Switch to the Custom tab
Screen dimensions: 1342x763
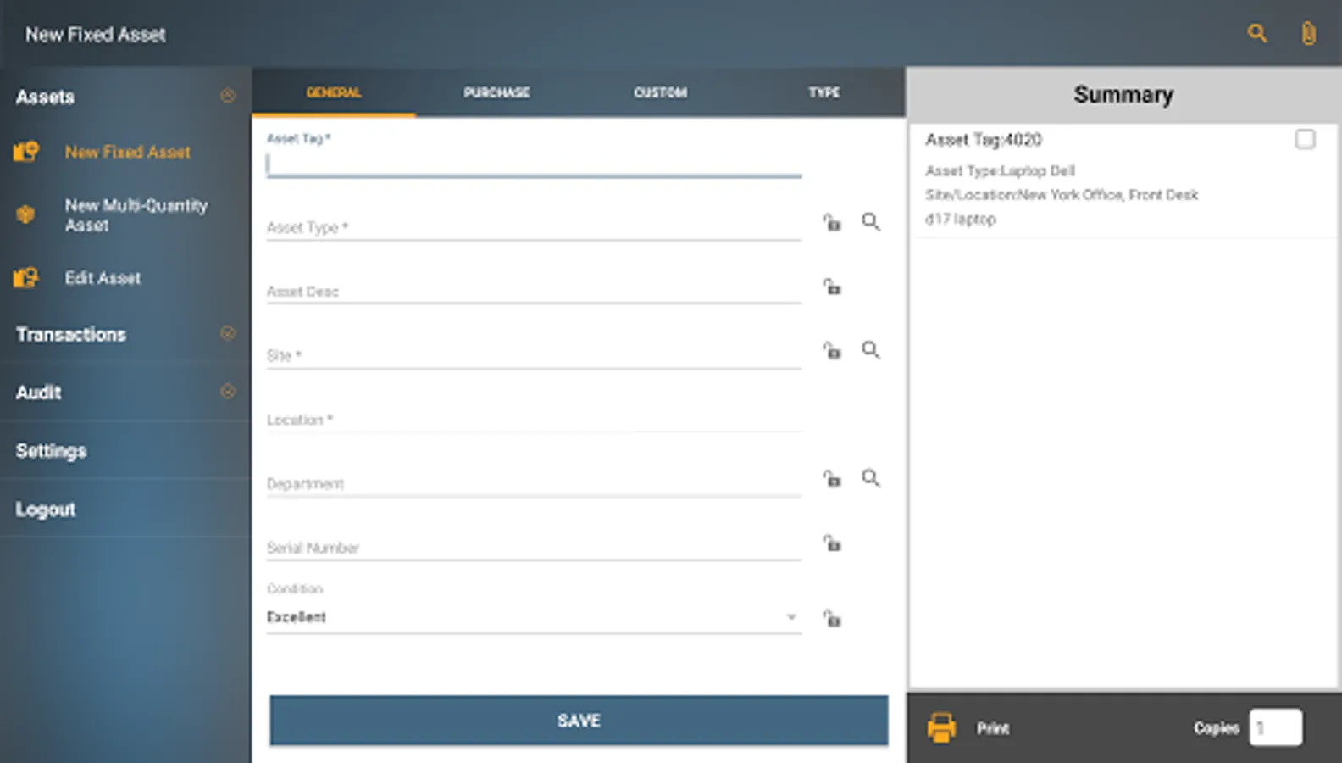pos(661,92)
